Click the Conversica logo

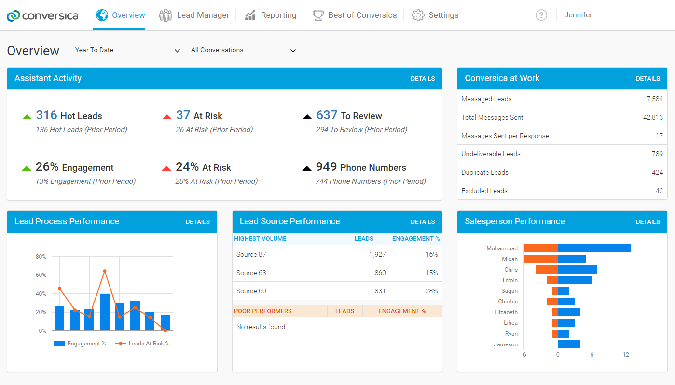(x=42, y=15)
